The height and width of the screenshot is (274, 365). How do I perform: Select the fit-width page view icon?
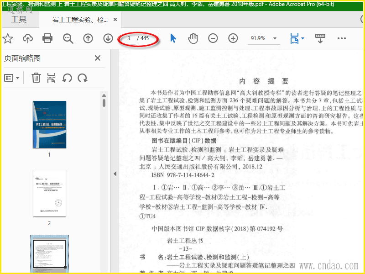click(x=294, y=38)
